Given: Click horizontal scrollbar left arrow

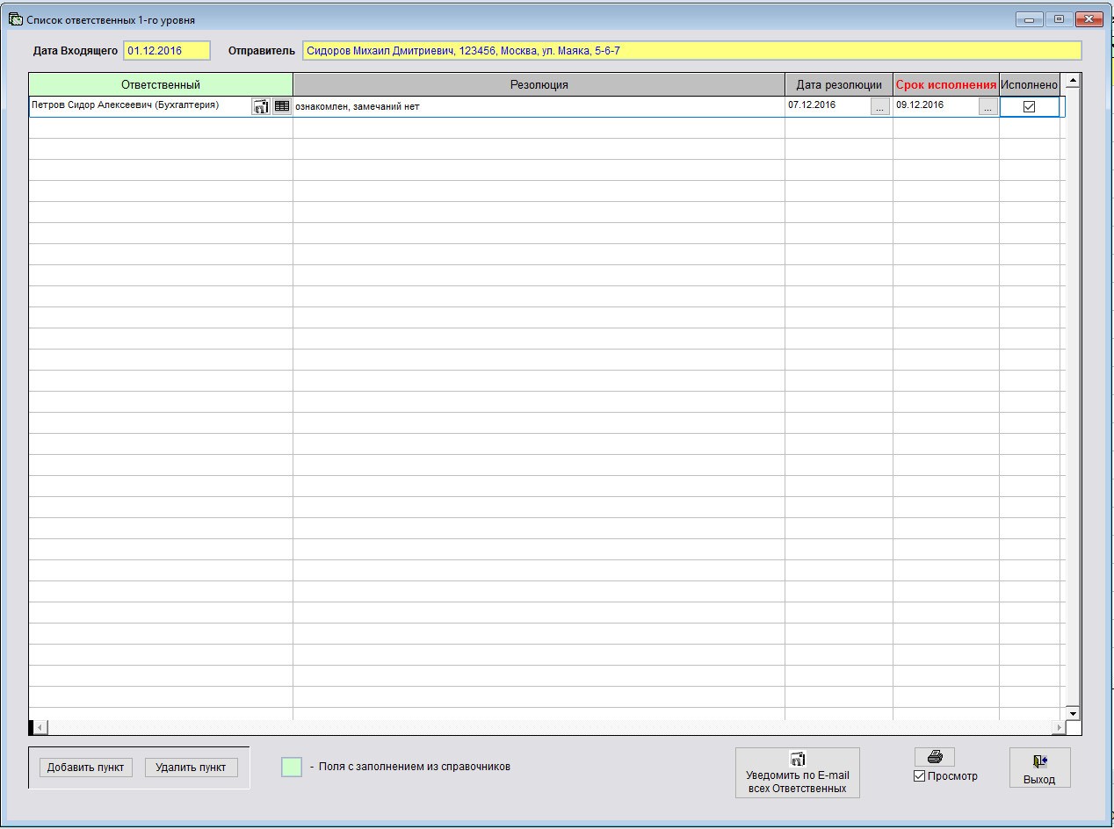Looking at the screenshot, I should [40, 728].
